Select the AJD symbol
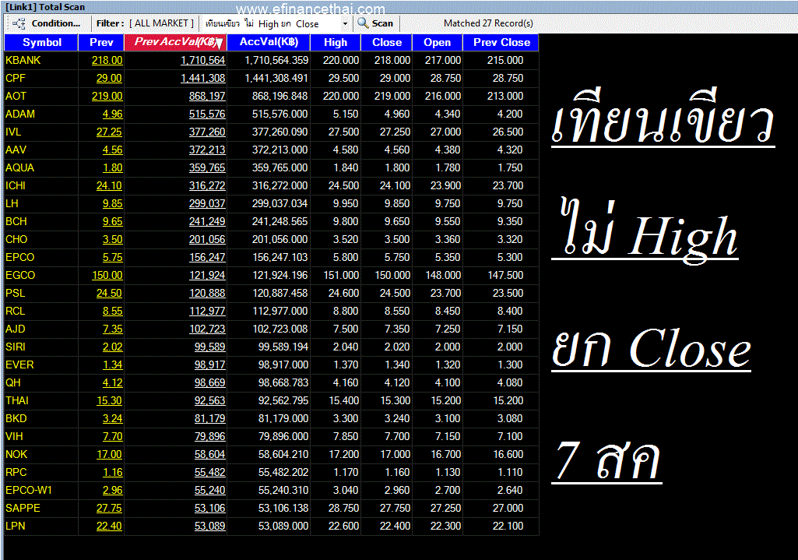The height and width of the screenshot is (560, 798). [x=16, y=329]
